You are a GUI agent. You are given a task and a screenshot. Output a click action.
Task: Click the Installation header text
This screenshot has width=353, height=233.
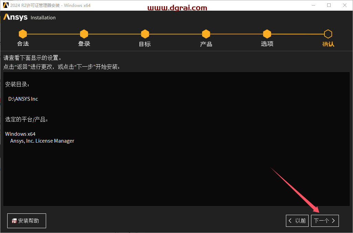tap(43, 18)
